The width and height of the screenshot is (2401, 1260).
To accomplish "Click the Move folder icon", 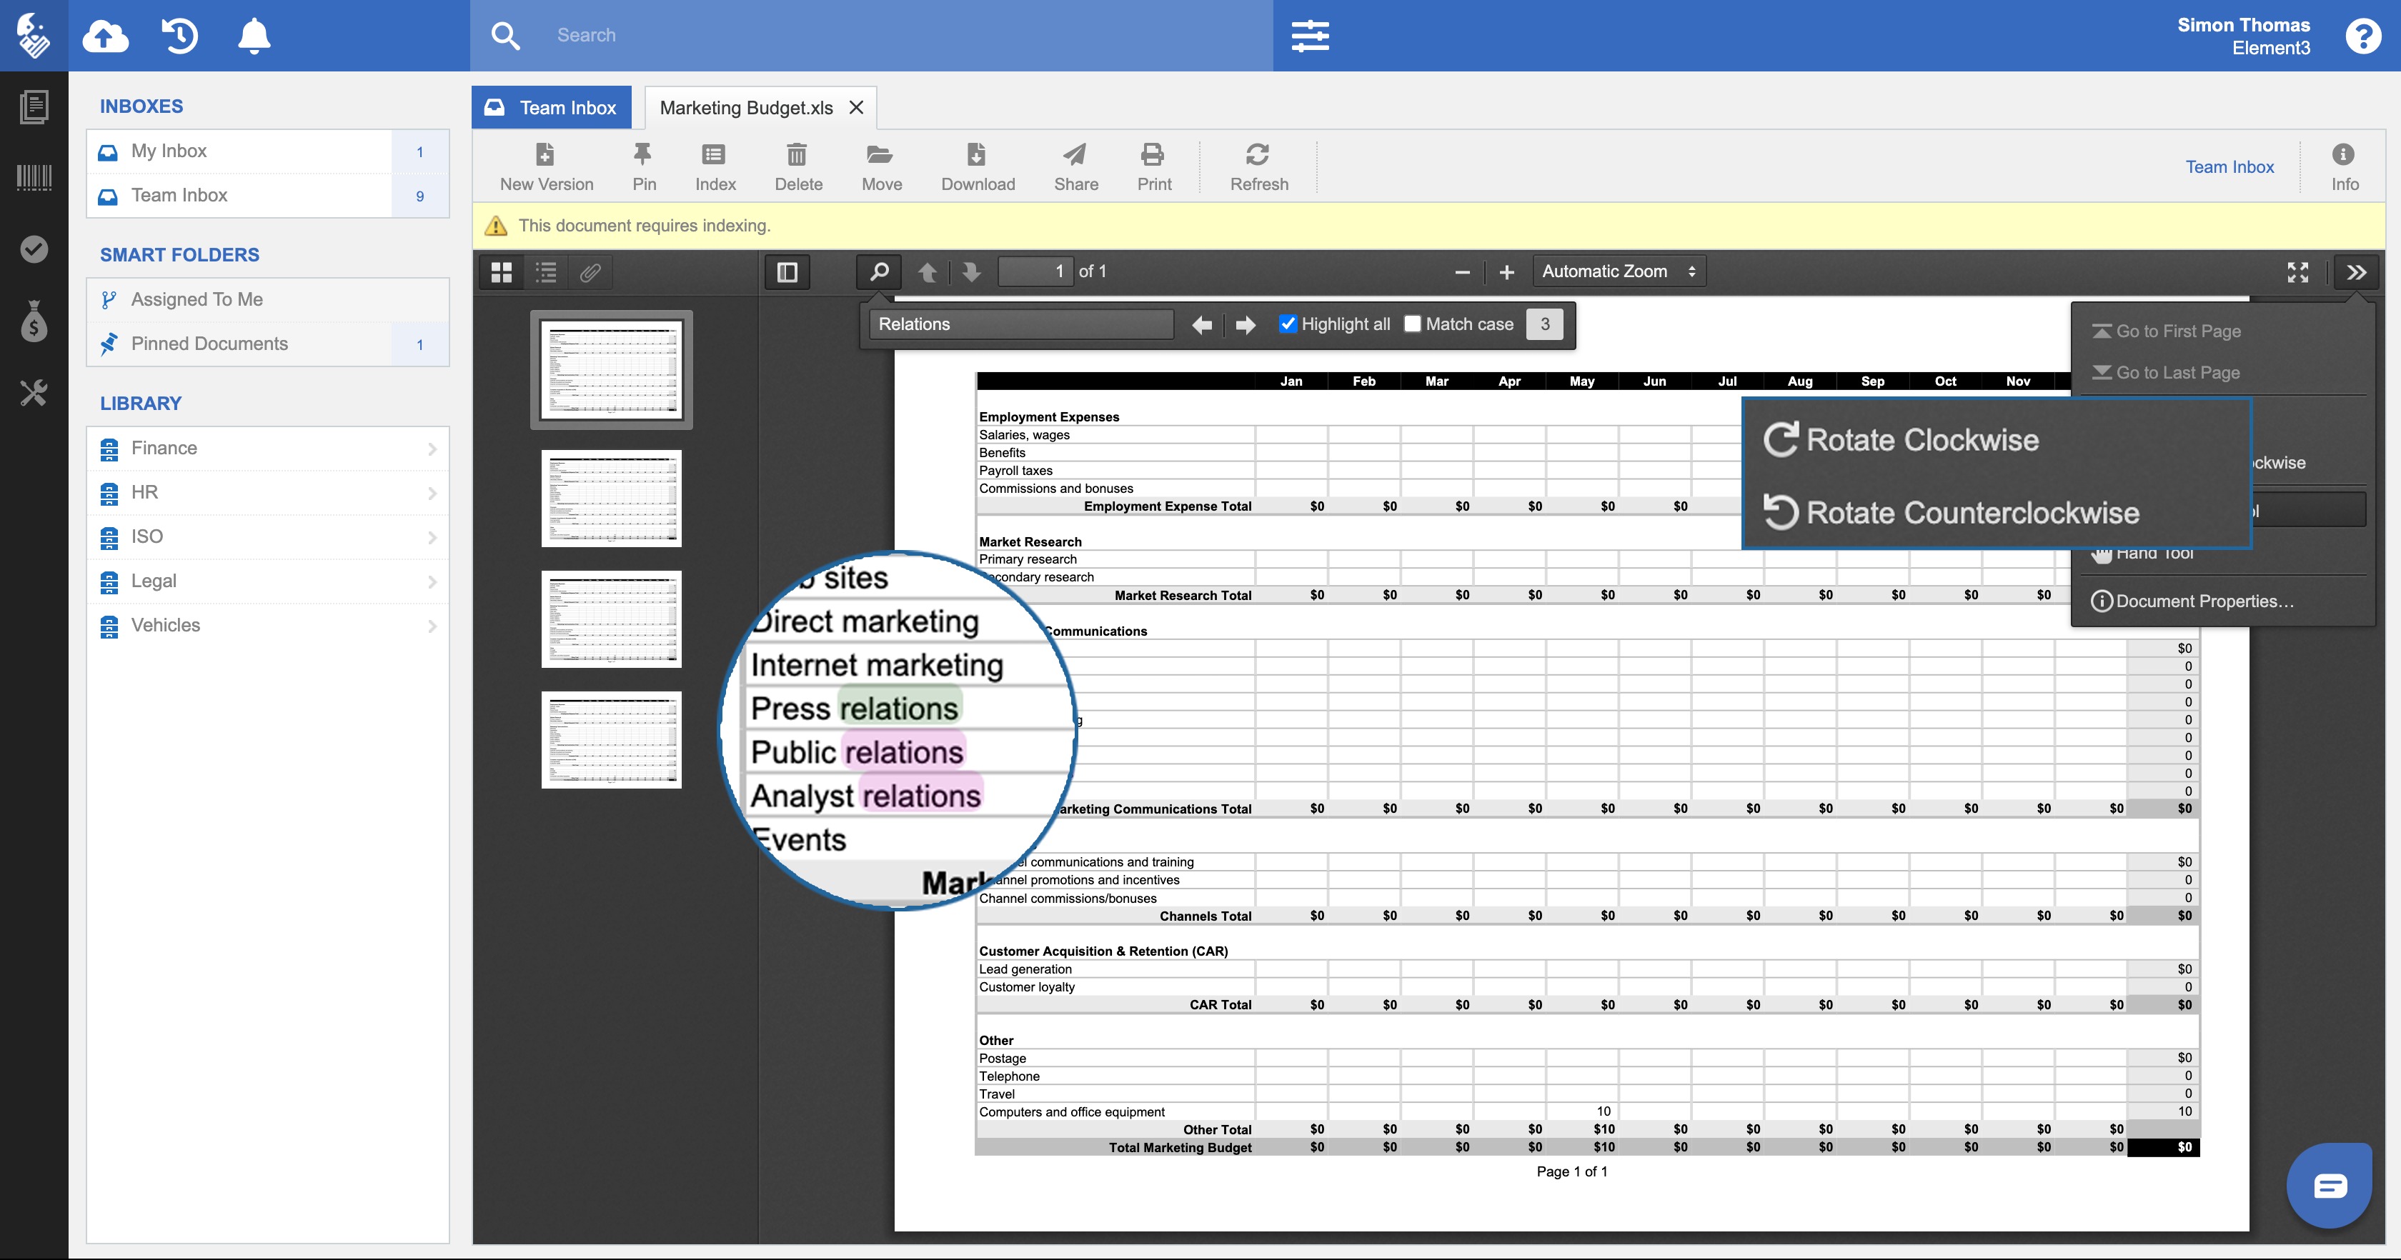I will 881,167.
